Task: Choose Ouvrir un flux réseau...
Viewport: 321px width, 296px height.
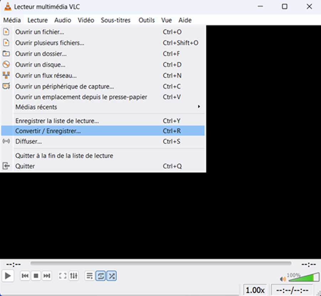Action: point(103,75)
